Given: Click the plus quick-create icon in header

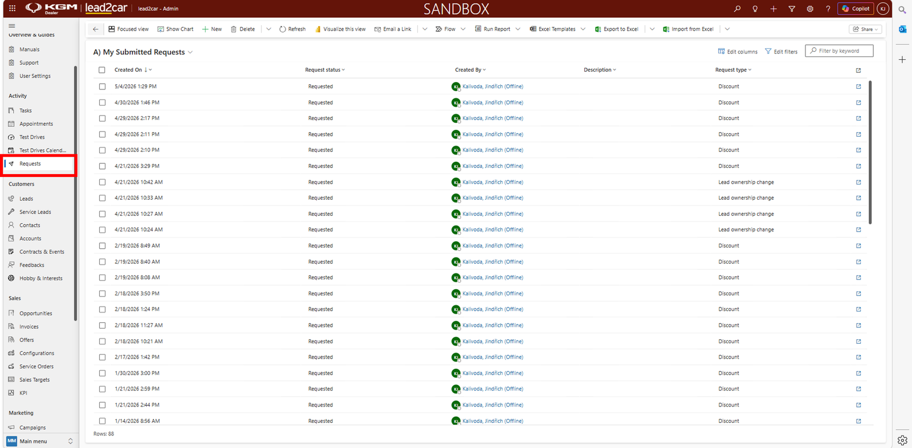Looking at the screenshot, I should click(773, 9).
